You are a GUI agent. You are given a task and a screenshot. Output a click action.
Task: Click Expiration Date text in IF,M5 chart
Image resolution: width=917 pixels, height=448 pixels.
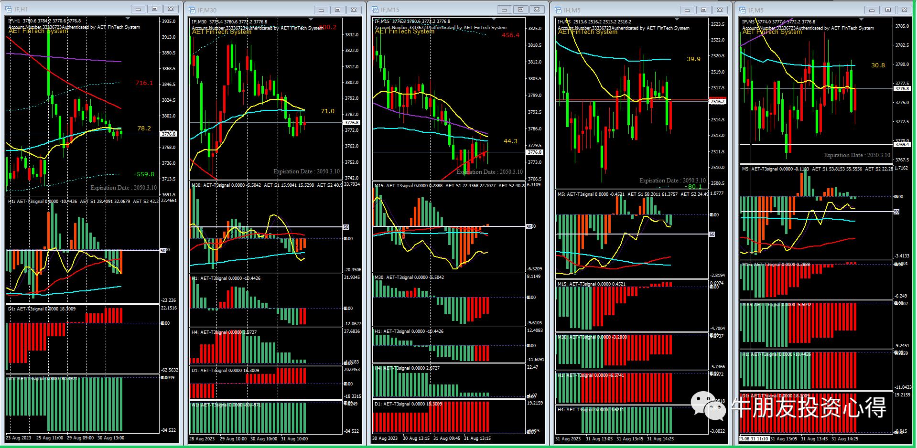[x=857, y=155]
